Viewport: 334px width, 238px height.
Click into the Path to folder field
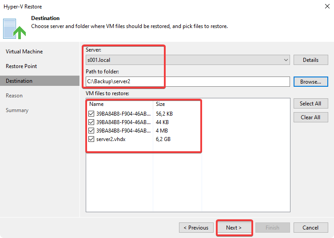click(187, 82)
